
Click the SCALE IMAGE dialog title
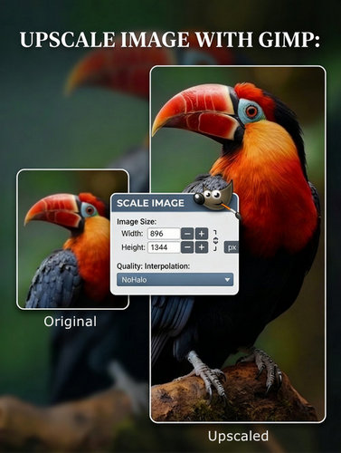[150, 203]
